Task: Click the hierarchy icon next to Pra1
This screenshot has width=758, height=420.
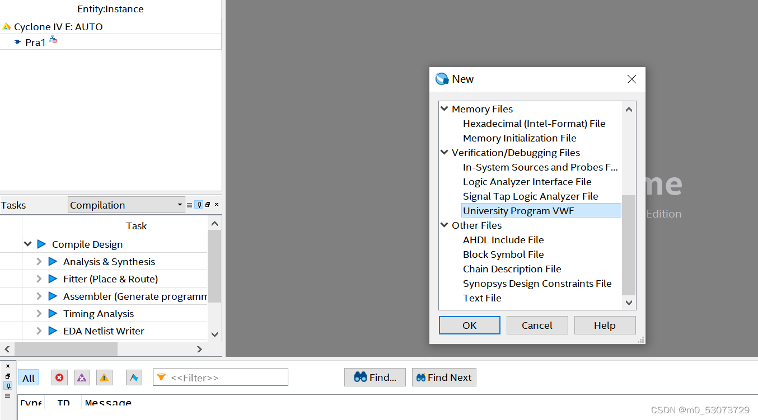Action: click(x=53, y=39)
